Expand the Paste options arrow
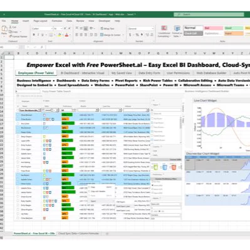This screenshot has height=250, width=250. (x=4, y=36)
